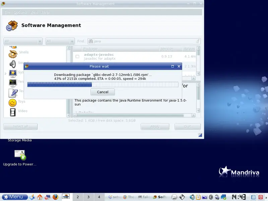Select the Text tools category icon
This screenshot has width=268, height=201.
pyautogui.click(x=13, y=93)
